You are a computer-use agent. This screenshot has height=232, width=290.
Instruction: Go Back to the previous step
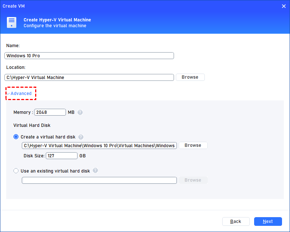(236, 221)
